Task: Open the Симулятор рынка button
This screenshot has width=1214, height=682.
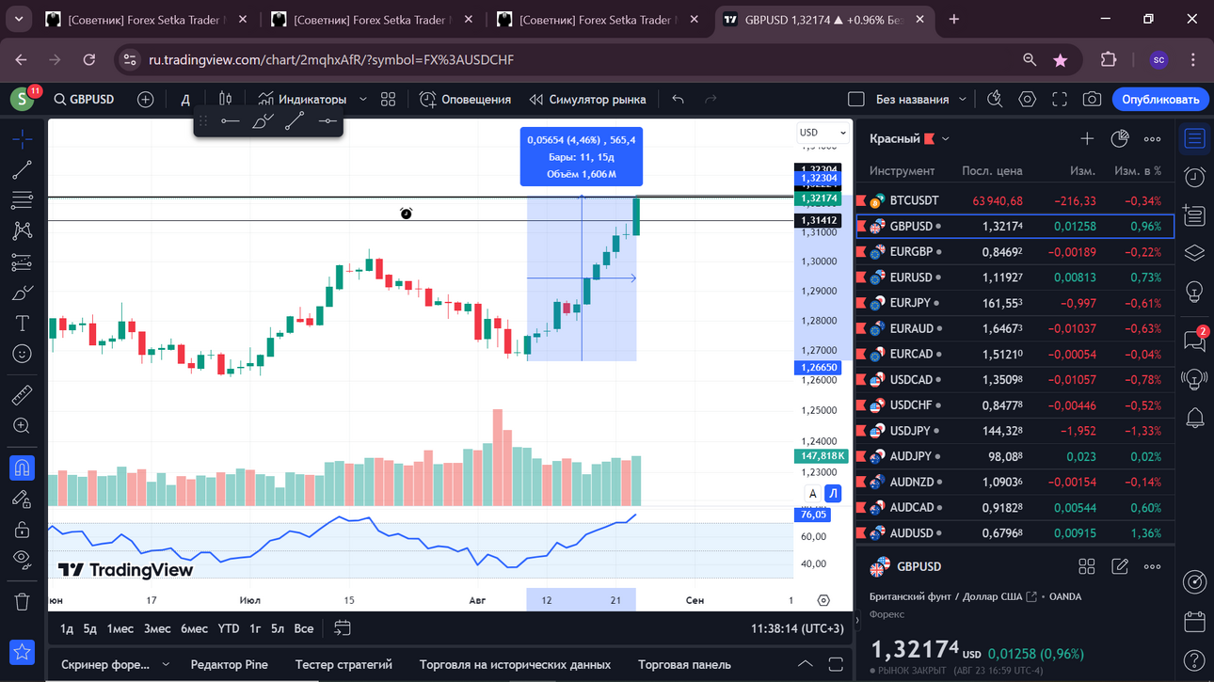Action: pyautogui.click(x=587, y=99)
